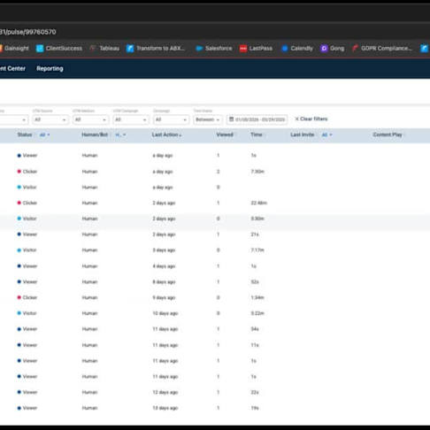Click the '7.17m' time value

pyautogui.click(x=257, y=250)
